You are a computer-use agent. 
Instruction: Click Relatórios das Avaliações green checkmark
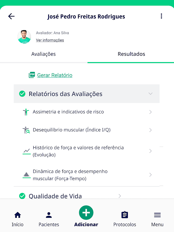click(x=22, y=94)
